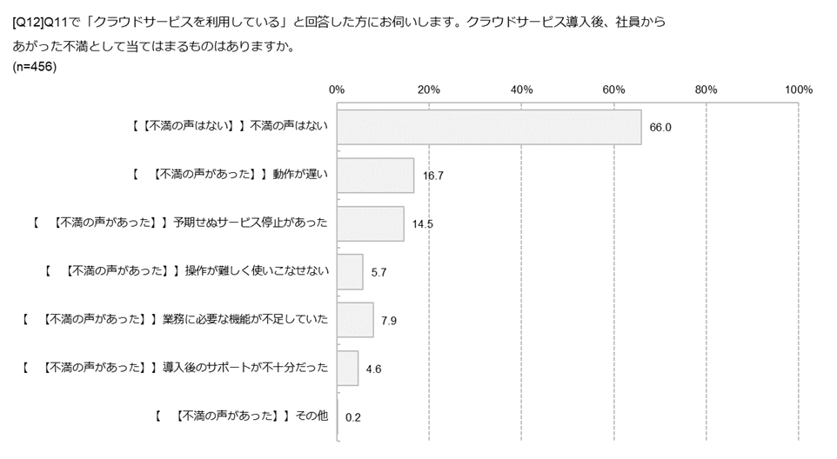
Task: Click the 0.2 value for その他
Action: click(353, 416)
